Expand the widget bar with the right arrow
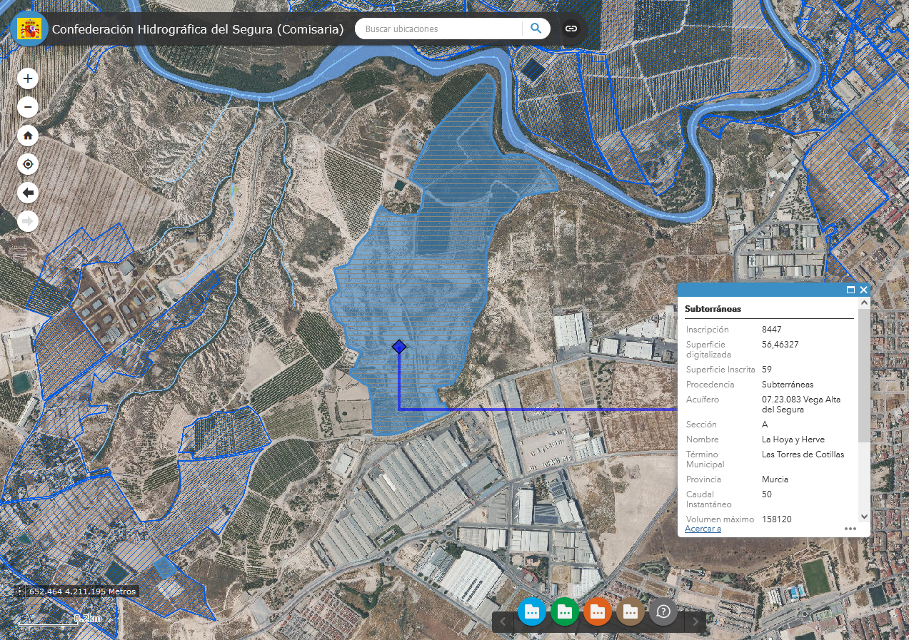This screenshot has height=640, width=909. 695,621
